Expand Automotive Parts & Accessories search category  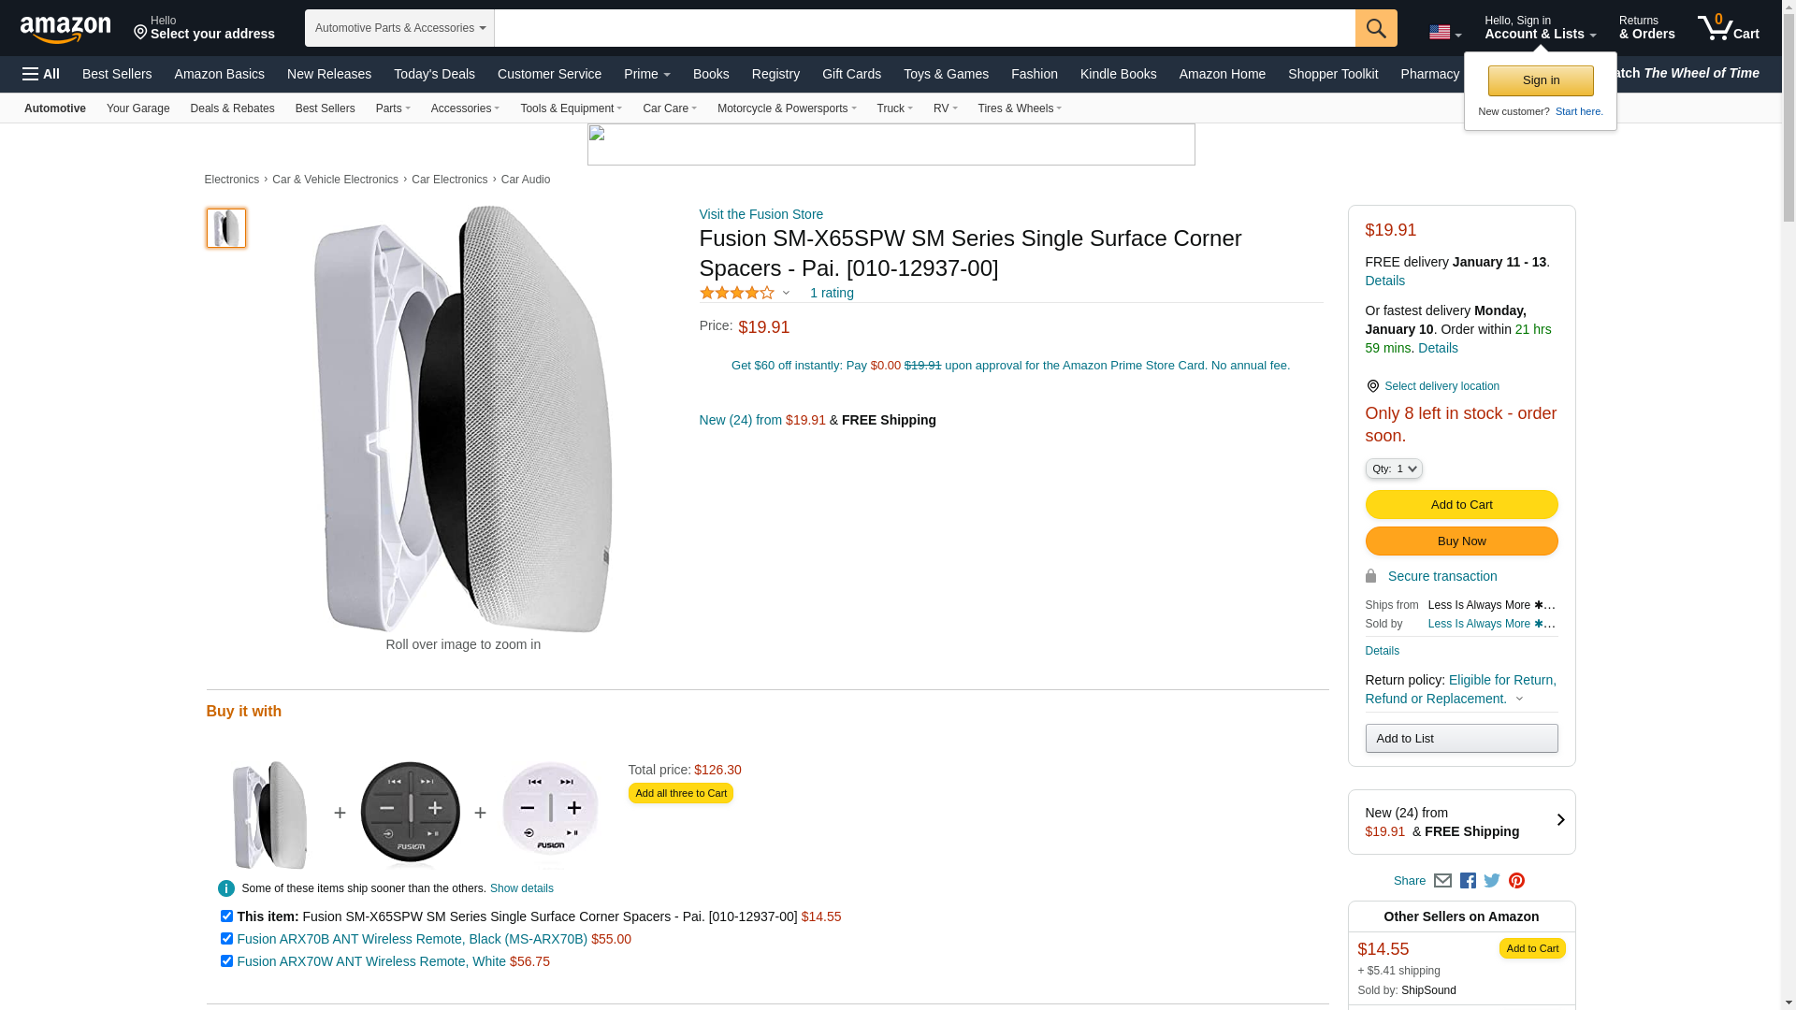[399, 28]
